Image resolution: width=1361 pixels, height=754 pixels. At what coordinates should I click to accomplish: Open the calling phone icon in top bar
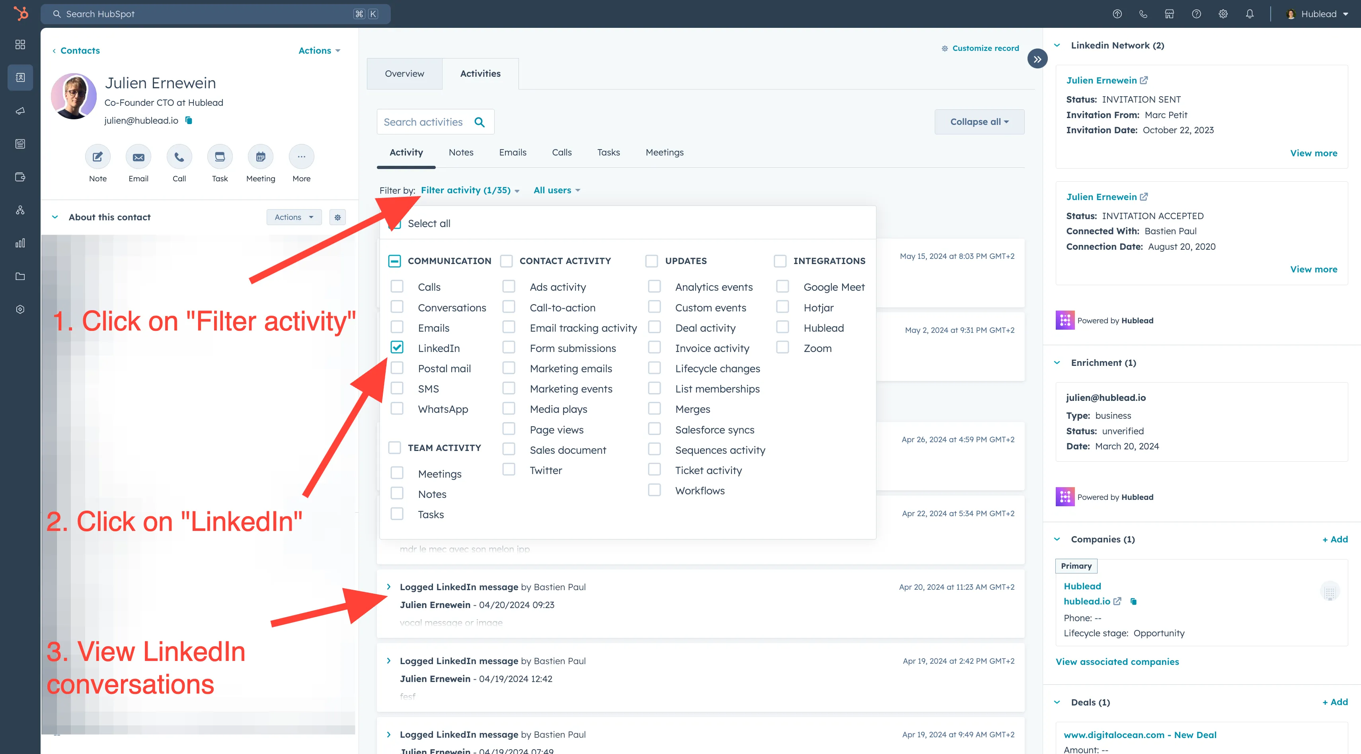[1143, 14]
